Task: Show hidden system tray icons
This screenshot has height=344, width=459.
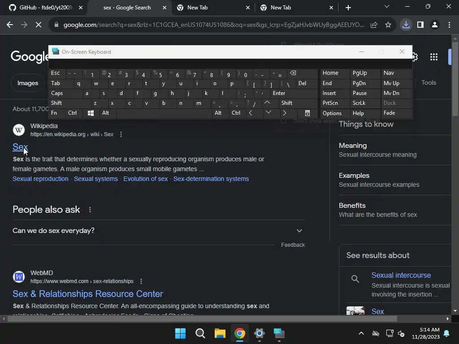Action: (x=361, y=333)
